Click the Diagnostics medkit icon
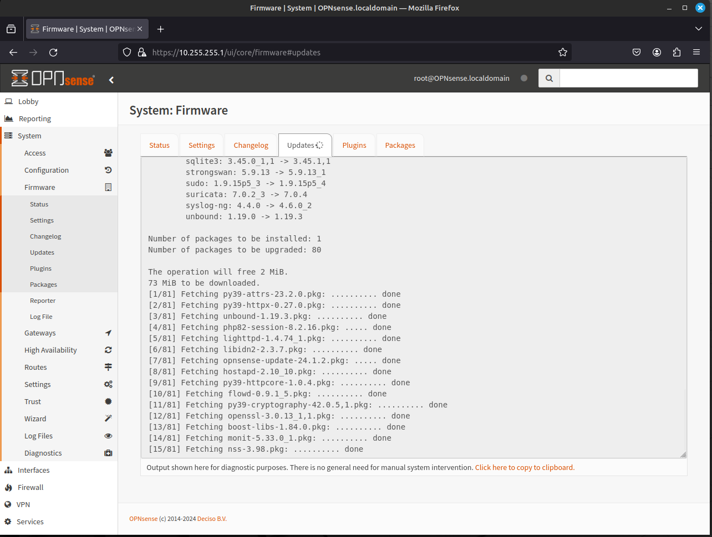The height and width of the screenshot is (537, 712). 108,453
